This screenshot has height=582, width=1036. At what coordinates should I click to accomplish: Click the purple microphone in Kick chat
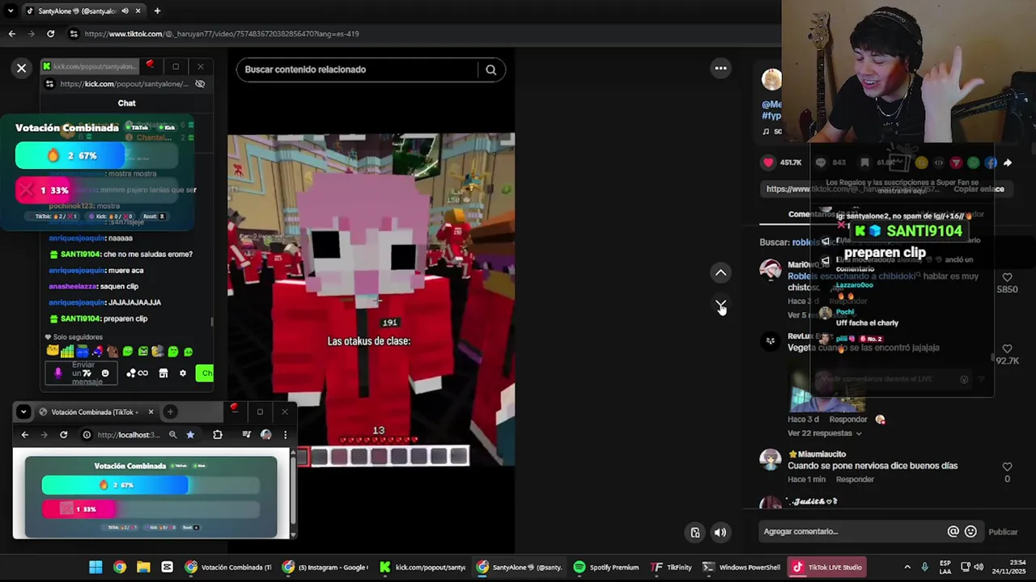click(57, 373)
